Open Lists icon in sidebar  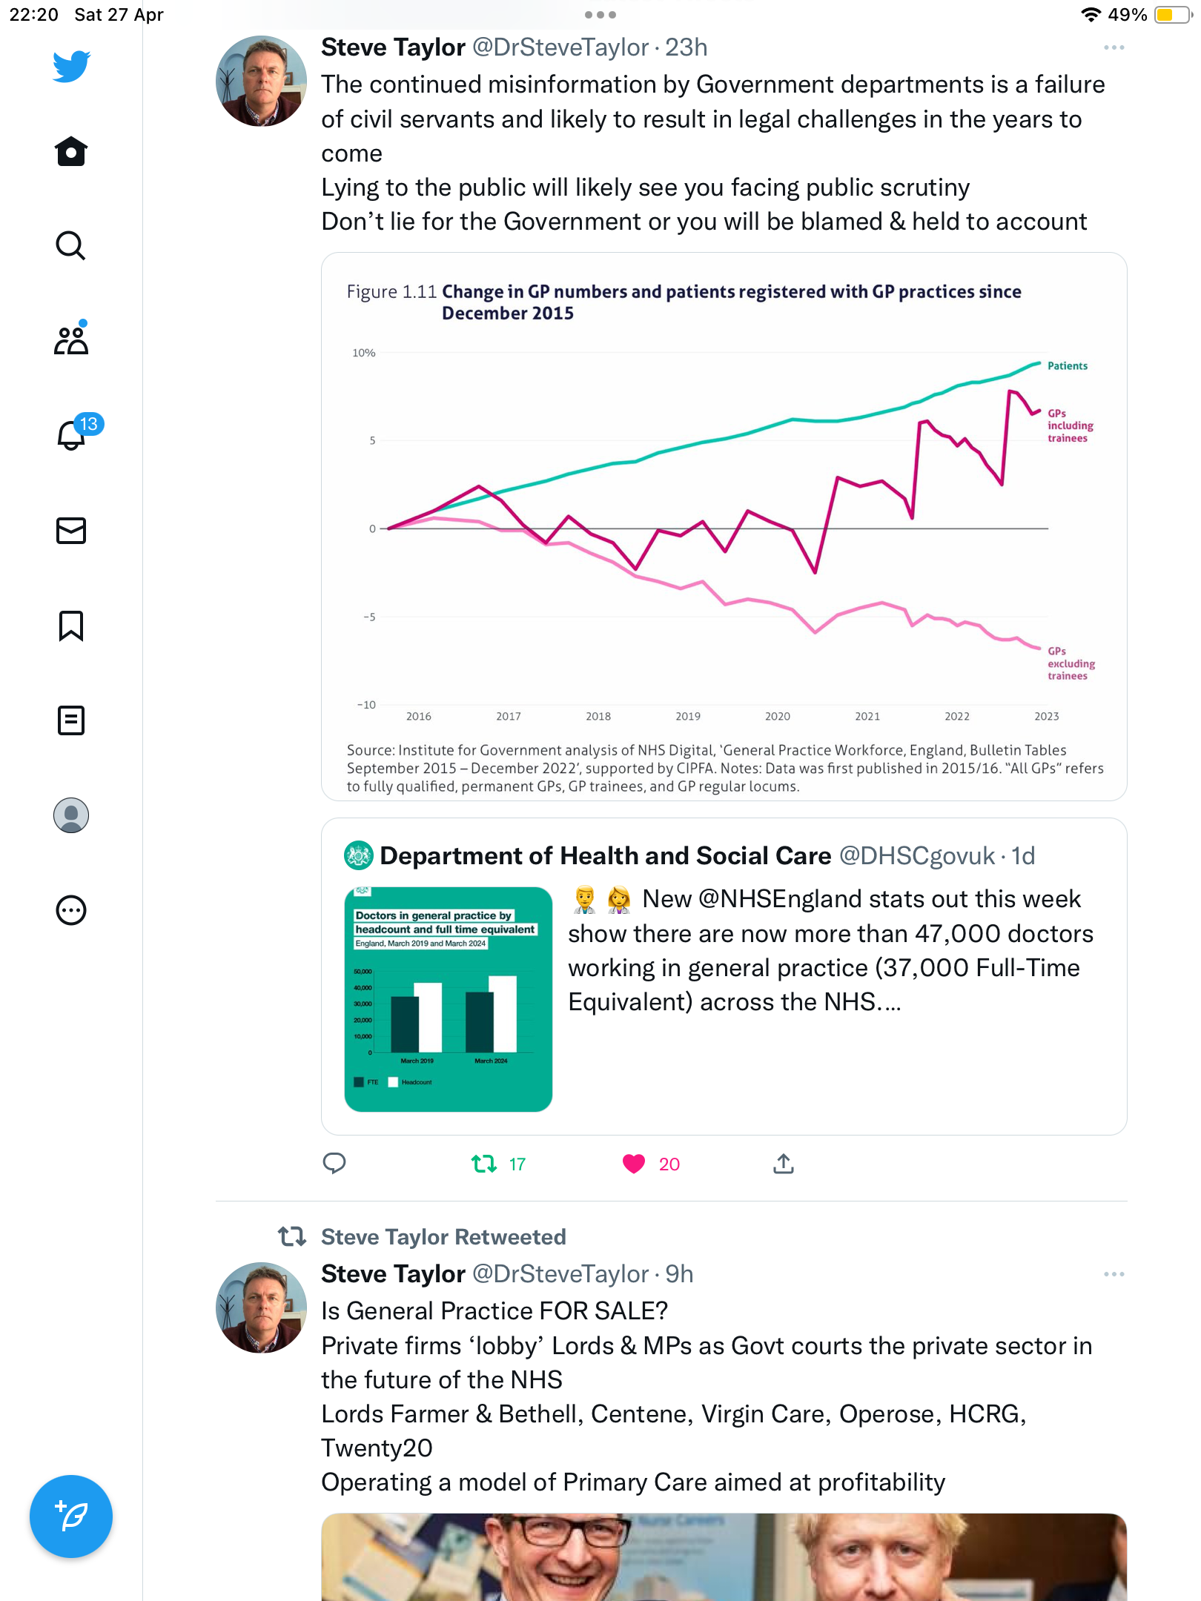pyautogui.click(x=71, y=720)
